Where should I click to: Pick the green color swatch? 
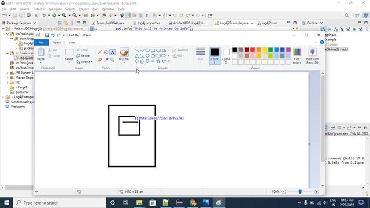coord(271,50)
